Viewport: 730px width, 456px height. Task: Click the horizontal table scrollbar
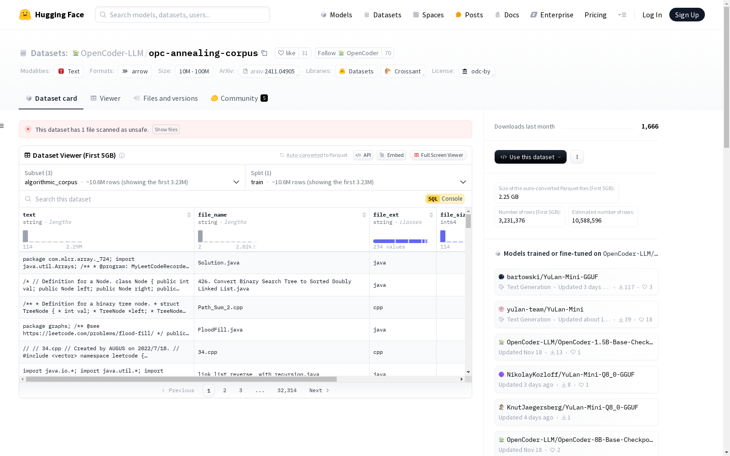[x=181, y=379]
